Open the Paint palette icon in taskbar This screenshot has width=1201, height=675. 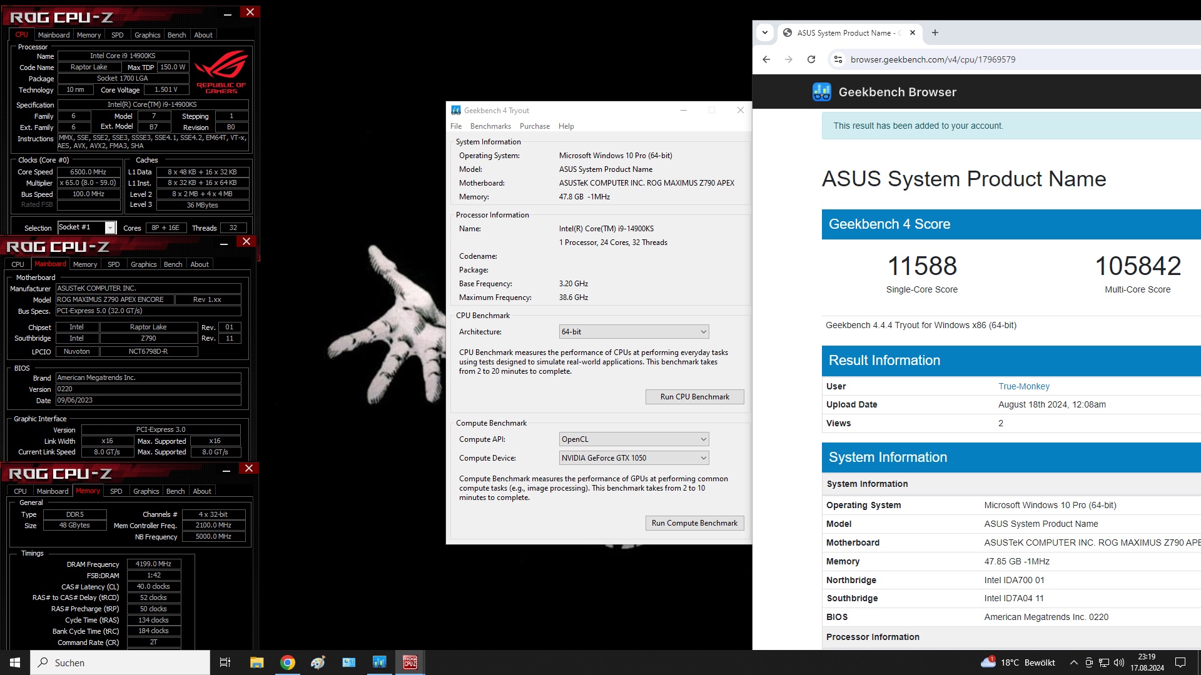click(318, 662)
